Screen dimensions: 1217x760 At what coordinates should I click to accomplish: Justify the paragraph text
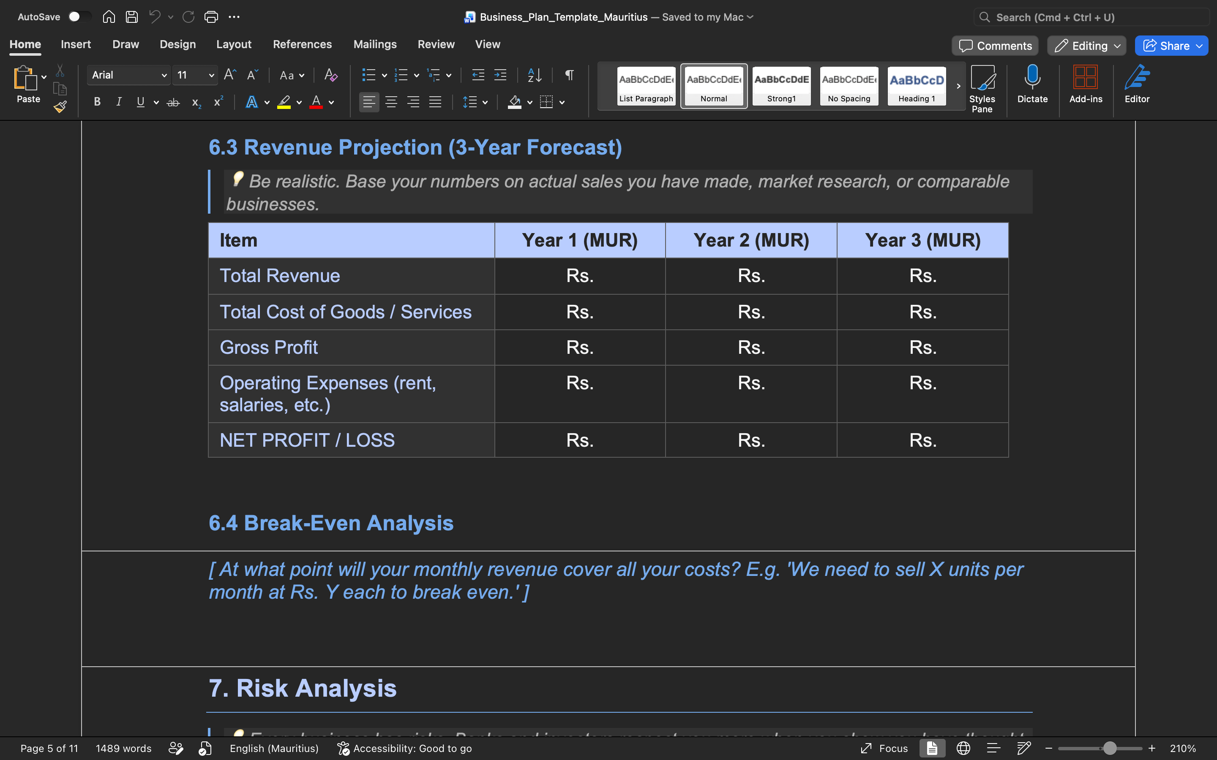436,102
